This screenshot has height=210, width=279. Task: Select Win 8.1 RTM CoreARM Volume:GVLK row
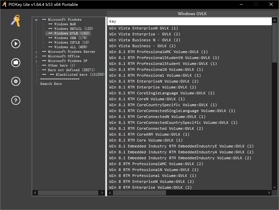[149, 134]
